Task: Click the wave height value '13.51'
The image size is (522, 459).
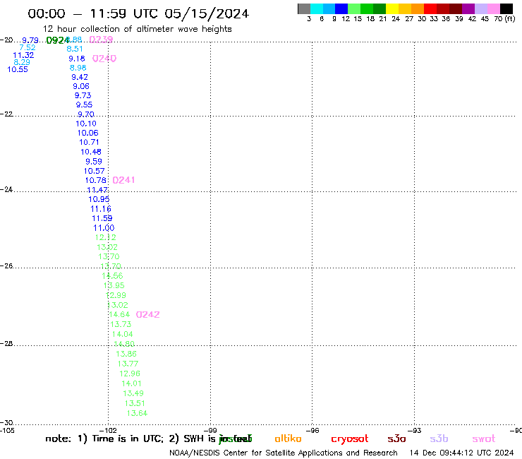Action: tap(135, 404)
